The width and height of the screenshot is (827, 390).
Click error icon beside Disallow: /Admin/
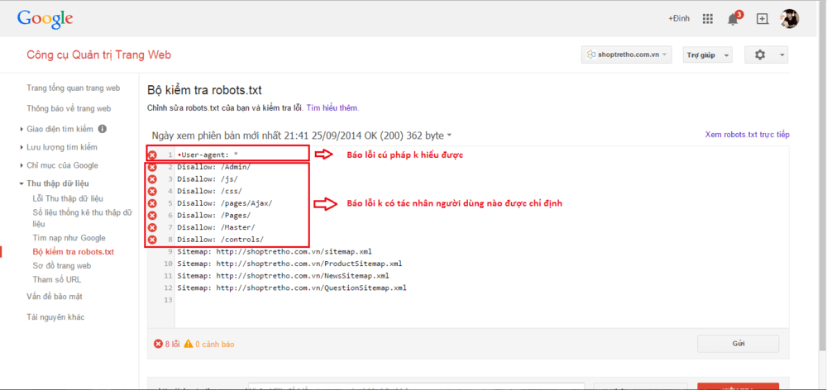click(x=152, y=167)
